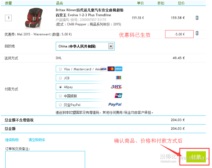
Task: Click the DHL shipping cost 49.45 €
Action: click(x=179, y=58)
